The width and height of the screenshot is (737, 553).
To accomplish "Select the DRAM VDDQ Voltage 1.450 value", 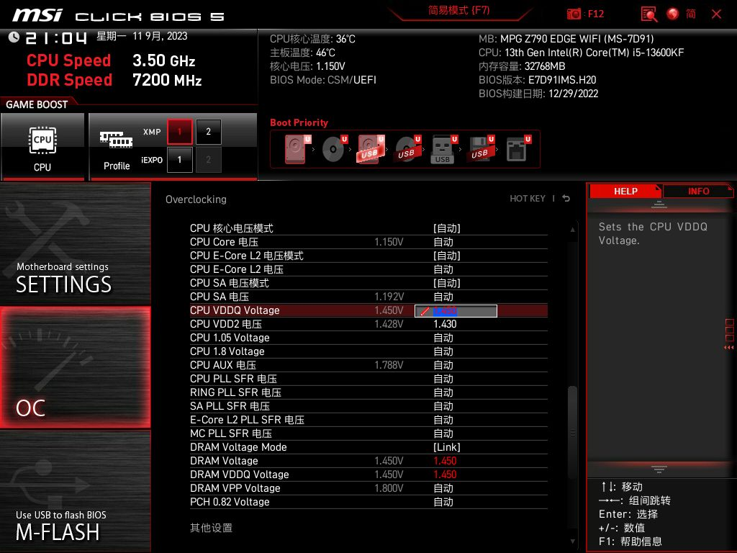I will [x=445, y=475].
